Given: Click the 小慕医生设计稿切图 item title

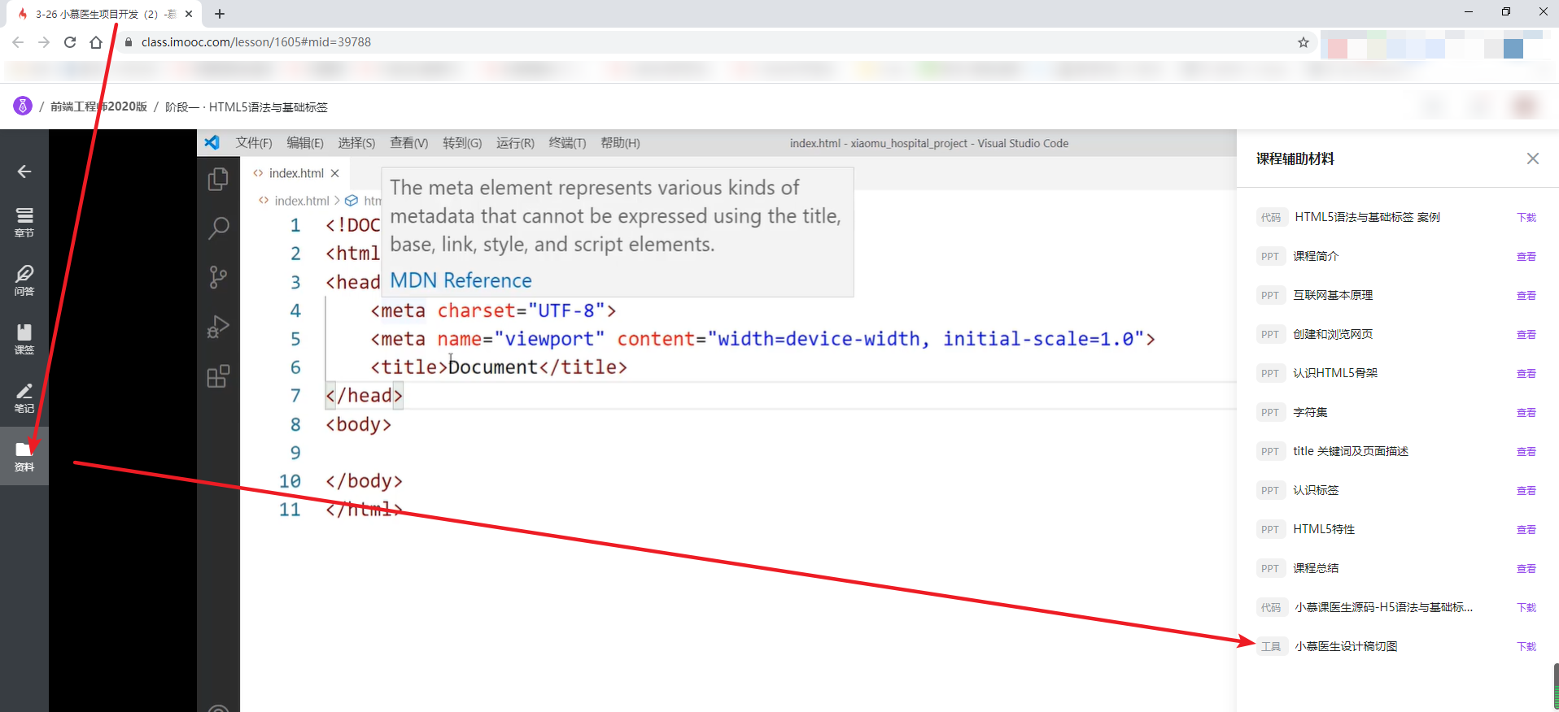Looking at the screenshot, I should tap(1346, 646).
